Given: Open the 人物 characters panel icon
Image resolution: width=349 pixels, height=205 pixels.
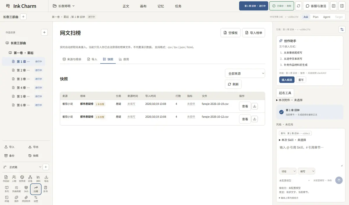Looking at the screenshot, I should pos(14,179).
